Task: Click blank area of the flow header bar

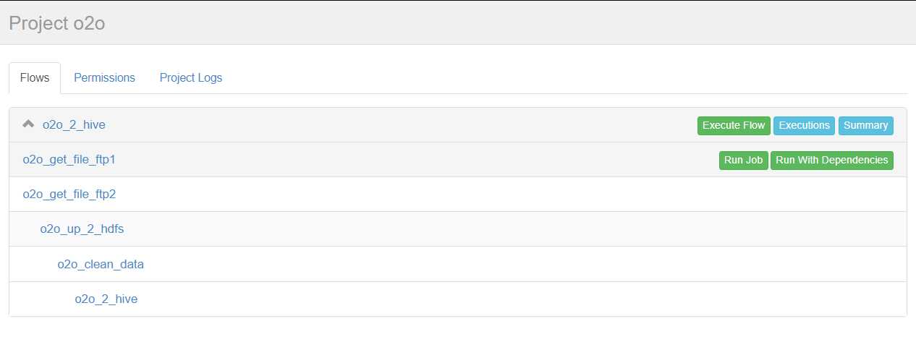Action: click(398, 125)
